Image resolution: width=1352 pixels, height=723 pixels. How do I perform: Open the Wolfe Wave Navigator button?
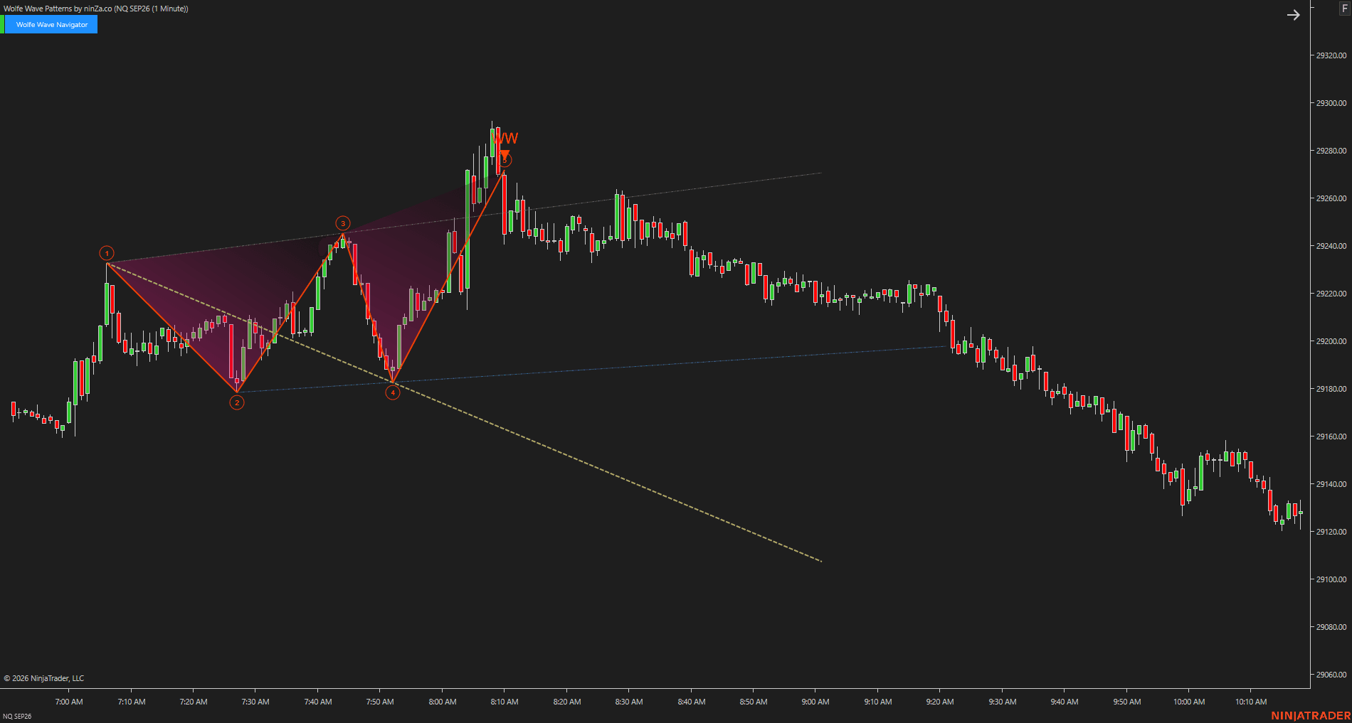pos(51,24)
